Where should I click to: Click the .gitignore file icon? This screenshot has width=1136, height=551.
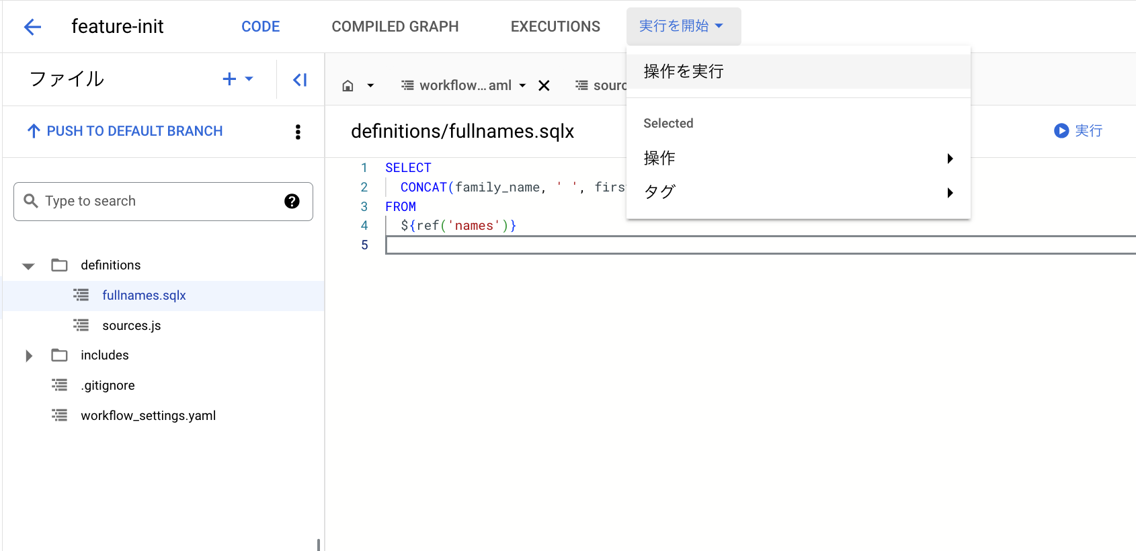pos(60,385)
